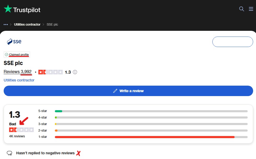256x159 pixels.
Task: Open the search magnifier icon
Action: click(x=241, y=9)
